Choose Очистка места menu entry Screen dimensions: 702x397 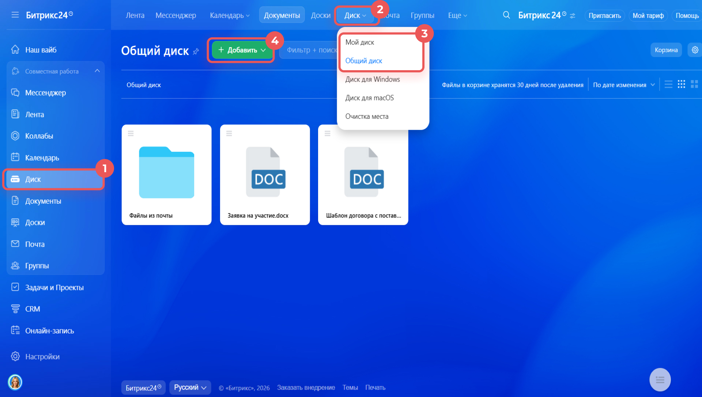[x=367, y=117]
